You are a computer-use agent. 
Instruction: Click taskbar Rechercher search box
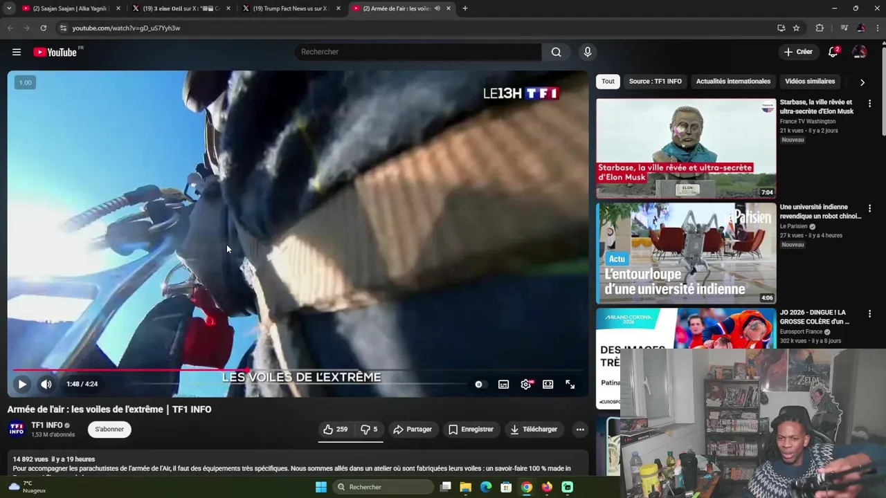click(382, 487)
